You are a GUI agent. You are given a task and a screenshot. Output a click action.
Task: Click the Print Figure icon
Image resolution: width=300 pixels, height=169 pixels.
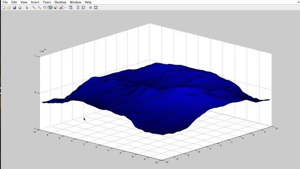pos(20,8)
